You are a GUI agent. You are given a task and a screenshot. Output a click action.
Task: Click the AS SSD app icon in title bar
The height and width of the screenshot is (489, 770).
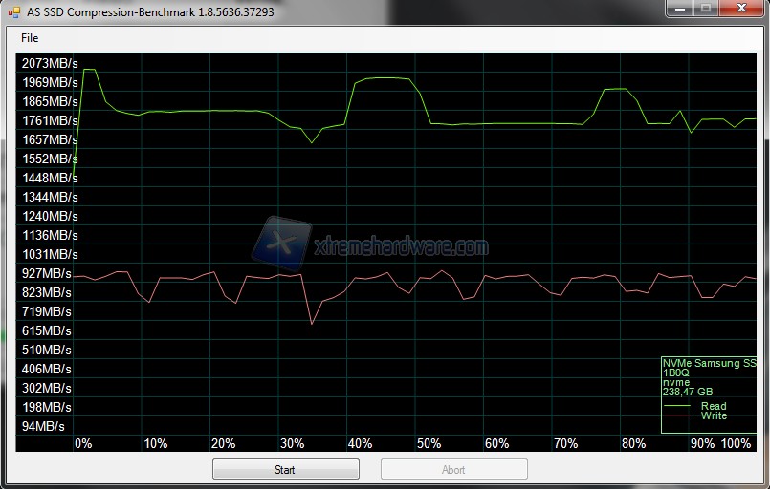[x=13, y=12]
